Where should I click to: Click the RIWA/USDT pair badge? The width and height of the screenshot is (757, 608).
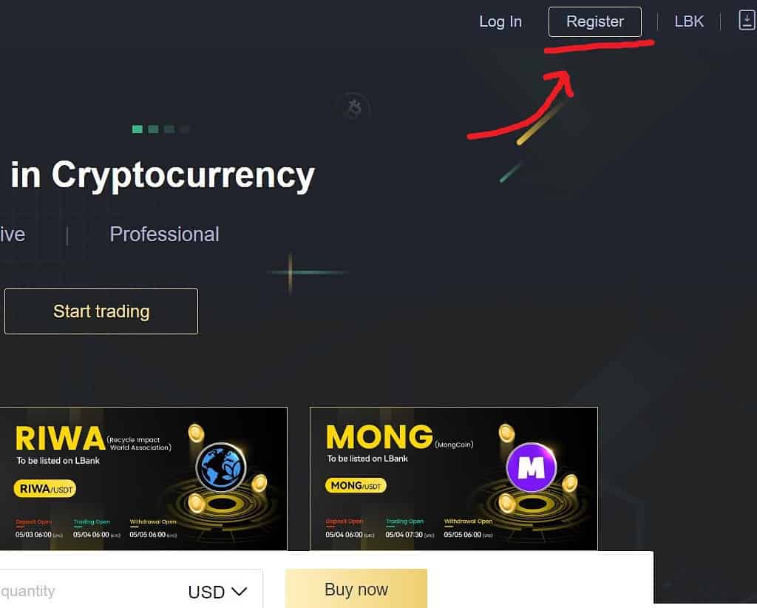[45, 489]
